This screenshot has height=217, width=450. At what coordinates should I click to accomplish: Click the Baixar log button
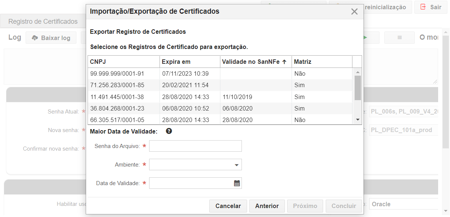51,38
